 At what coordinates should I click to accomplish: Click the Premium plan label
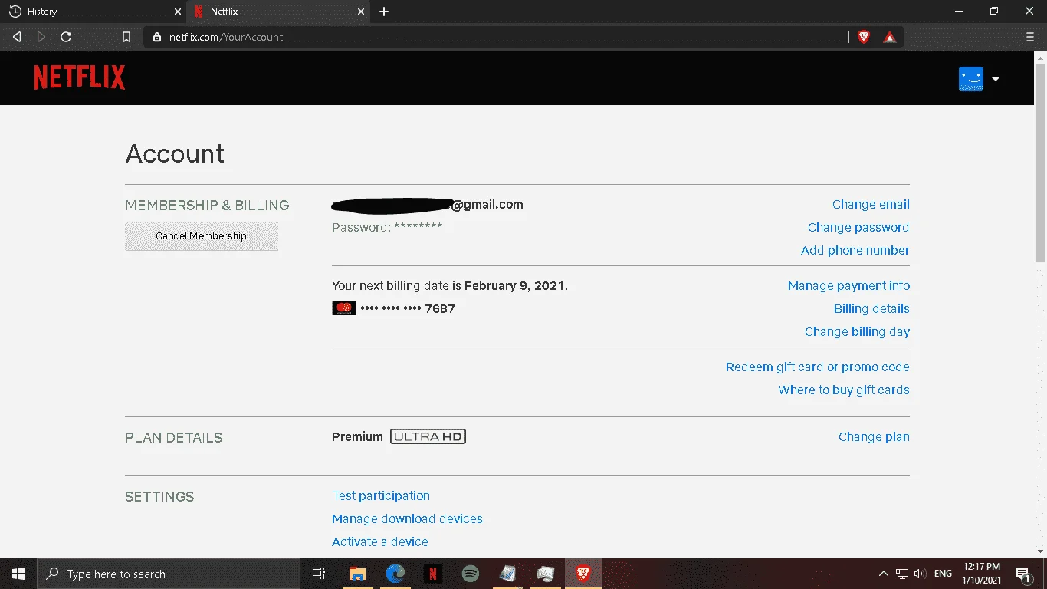[x=357, y=437]
